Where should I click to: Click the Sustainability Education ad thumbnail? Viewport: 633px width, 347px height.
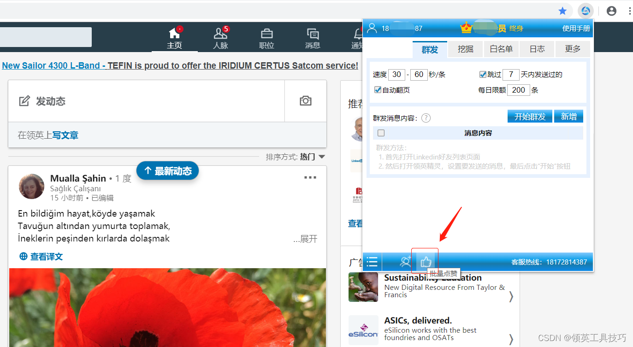click(363, 287)
